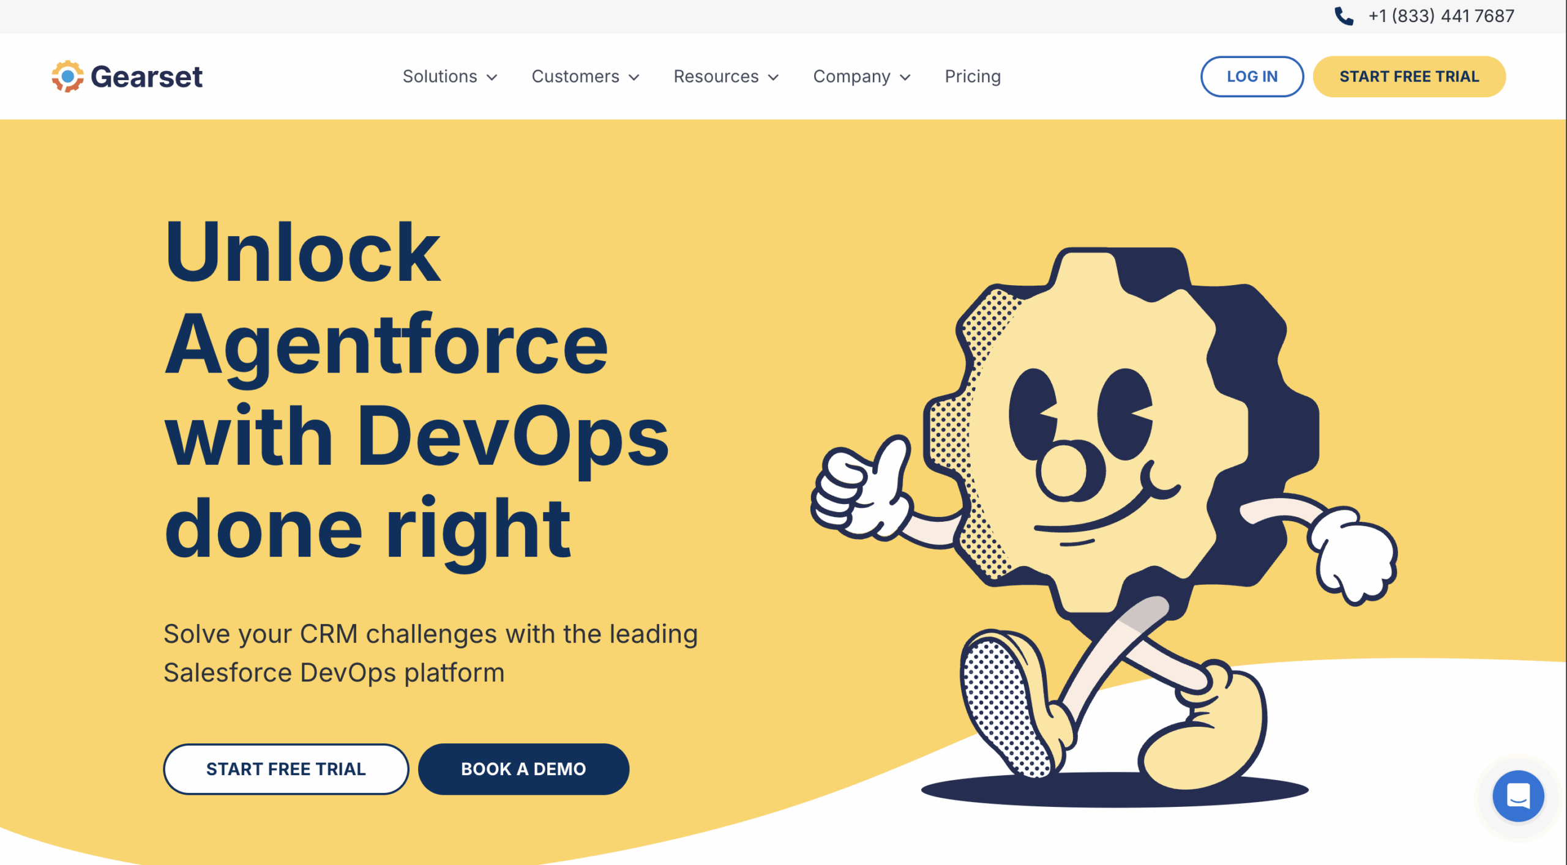Click the BOOK A DEMO button
The image size is (1567, 865).
pyautogui.click(x=523, y=769)
